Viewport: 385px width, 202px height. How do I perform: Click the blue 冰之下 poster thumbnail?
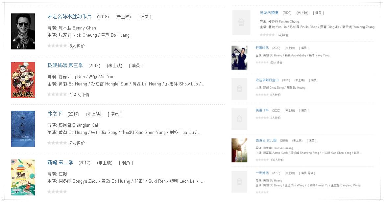click(x=23, y=129)
